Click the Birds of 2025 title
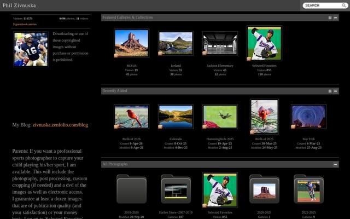Screen dimensions: 350x219 (264, 139)
